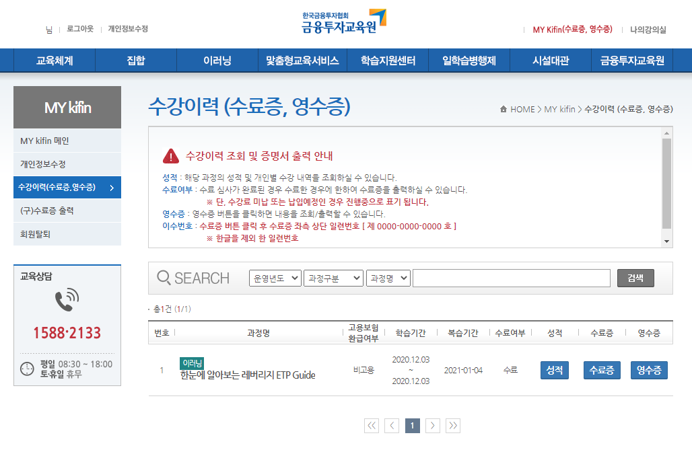Click 비고용 cell in course row
The image size is (692, 452).
[364, 371]
